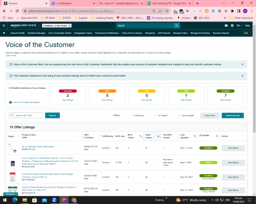
Task: Click the ladle product thumbnail
Action: pos(12,148)
